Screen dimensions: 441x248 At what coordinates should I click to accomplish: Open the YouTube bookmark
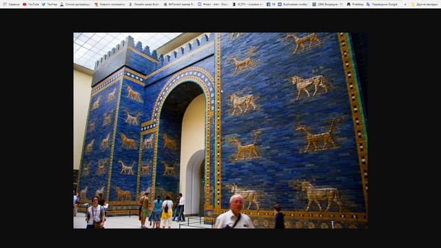pyautogui.click(x=31, y=4)
